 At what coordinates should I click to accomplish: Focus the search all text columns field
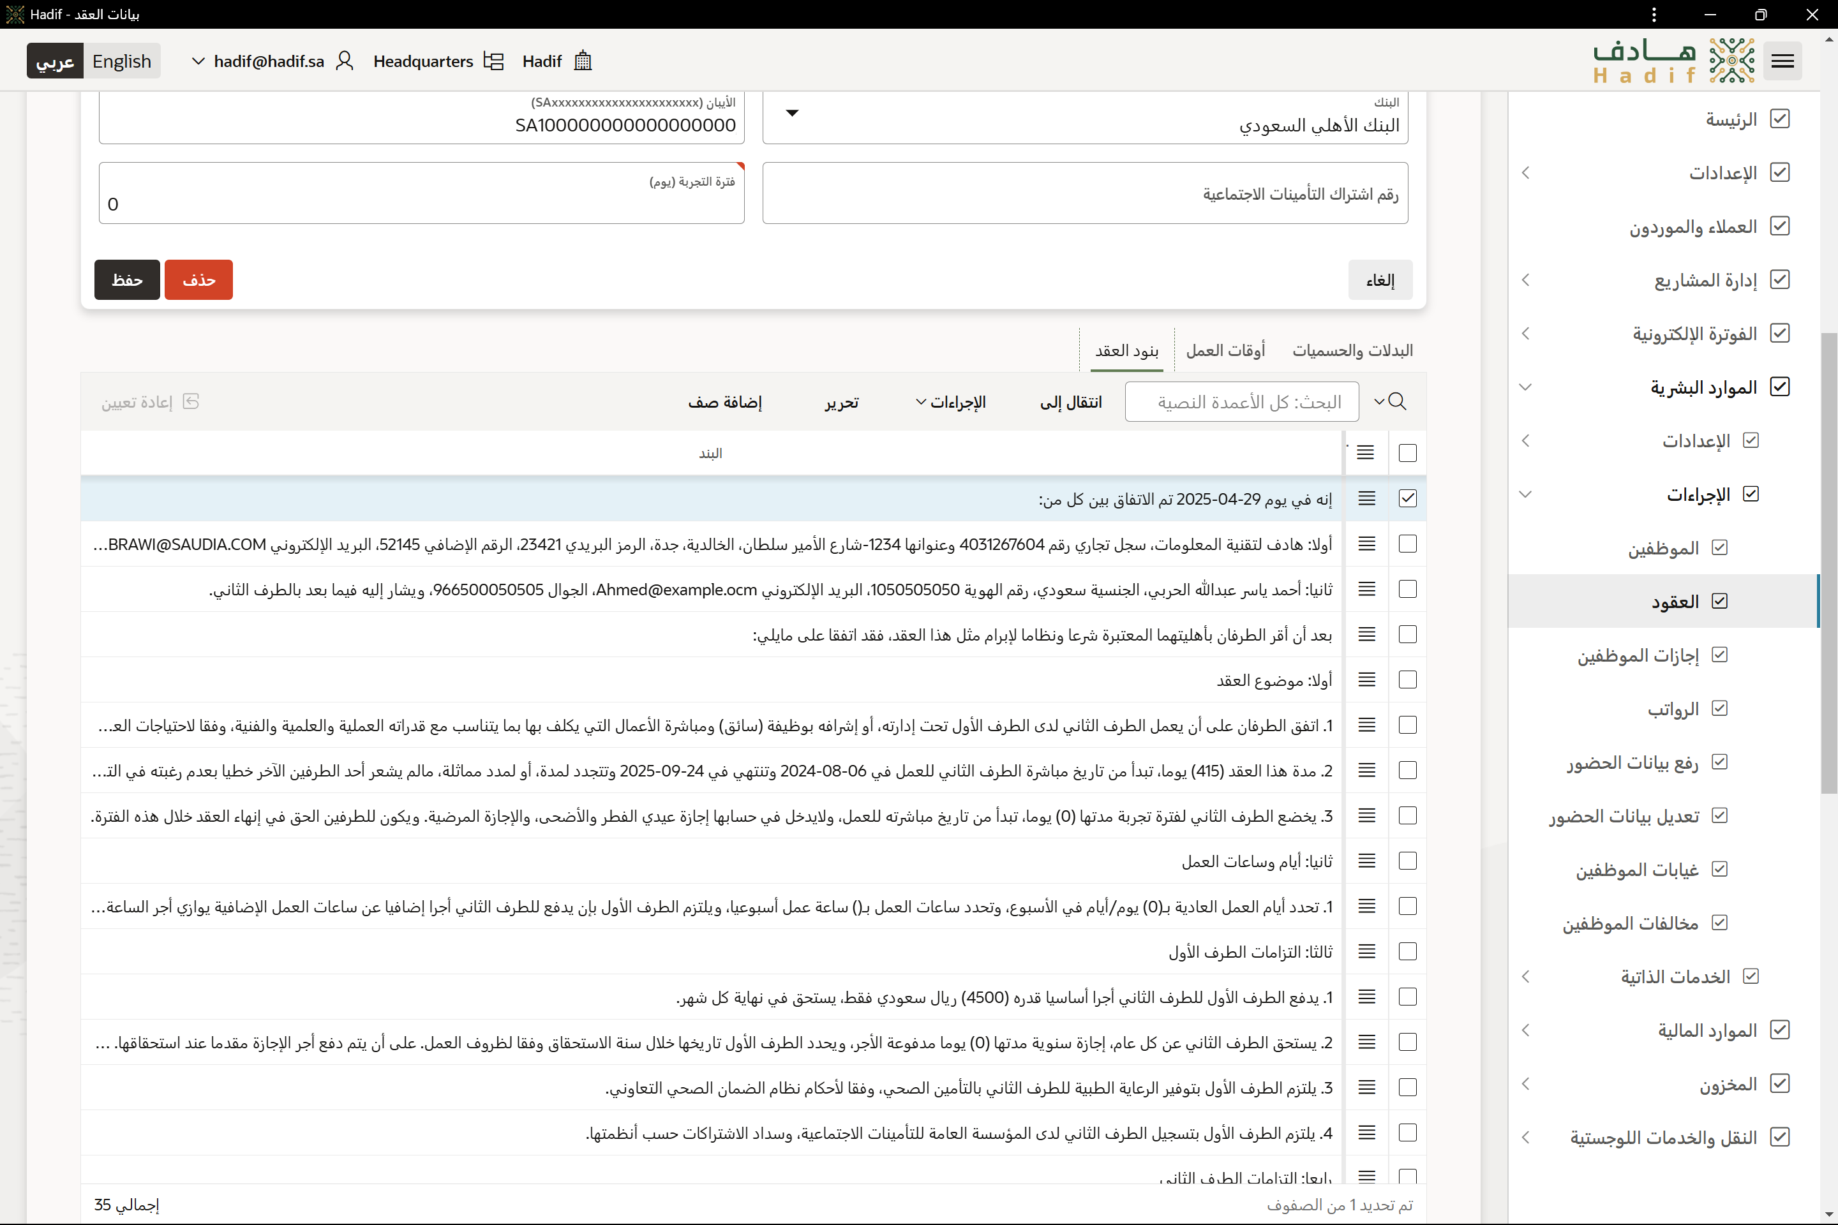point(1242,401)
